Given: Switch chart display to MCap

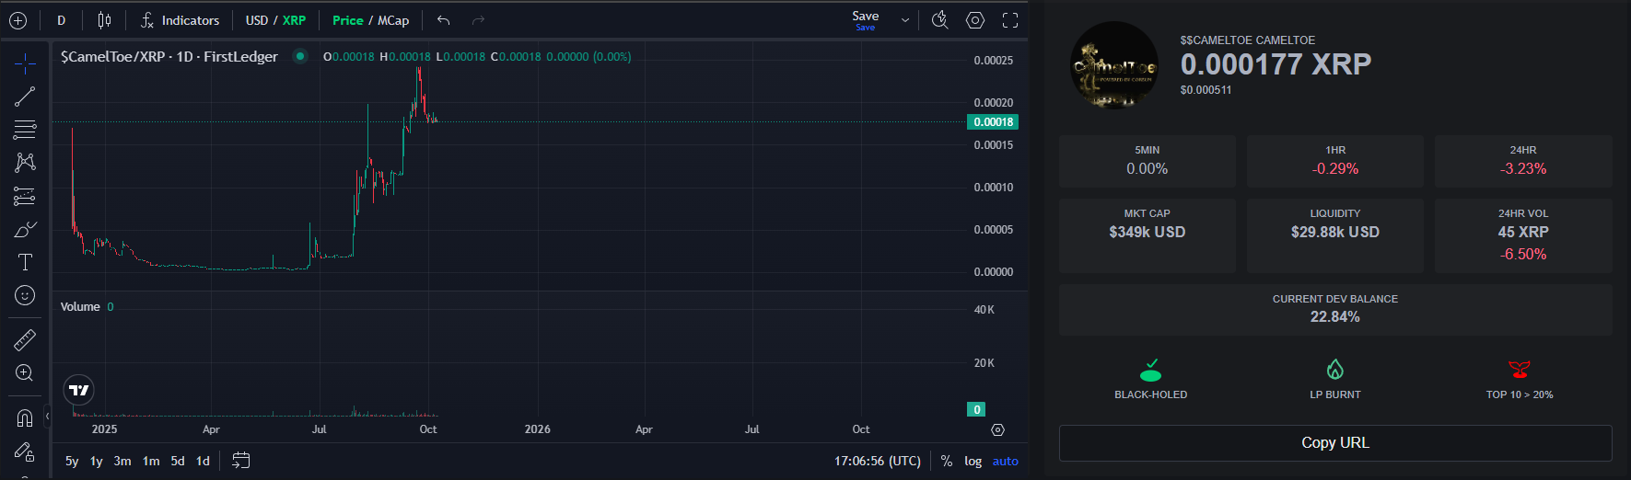Looking at the screenshot, I should click(393, 20).
